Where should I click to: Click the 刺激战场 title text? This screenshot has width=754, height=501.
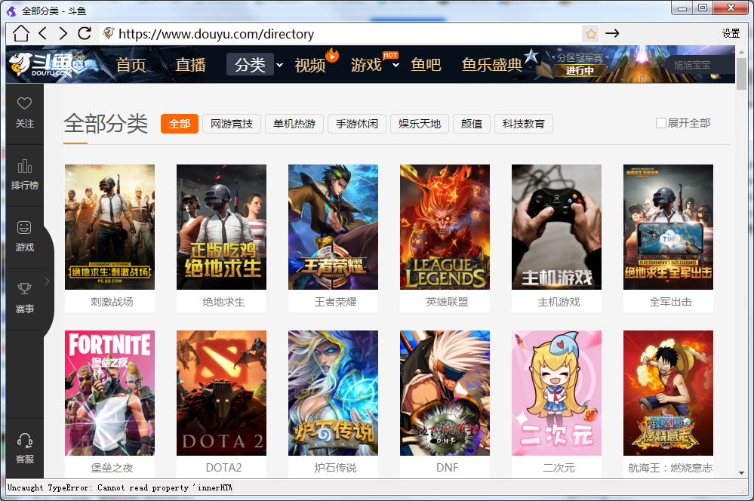click(112, 302)
